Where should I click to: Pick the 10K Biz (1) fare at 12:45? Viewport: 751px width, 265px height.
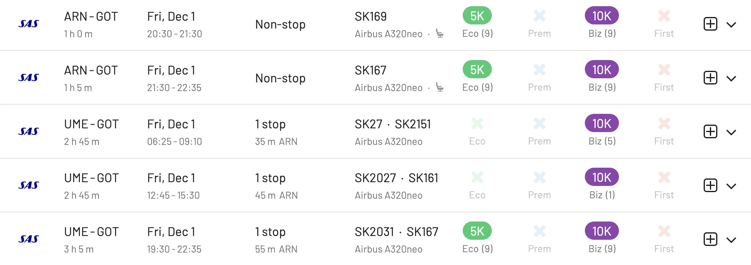point(602,177)
